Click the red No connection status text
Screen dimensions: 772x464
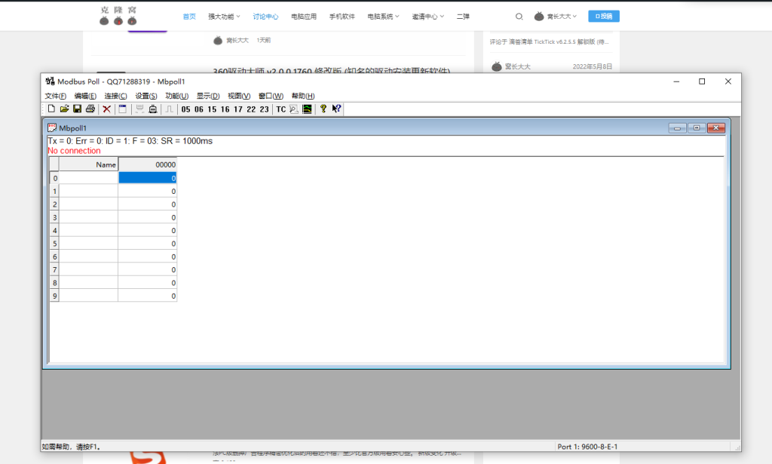tap(74, 151)
